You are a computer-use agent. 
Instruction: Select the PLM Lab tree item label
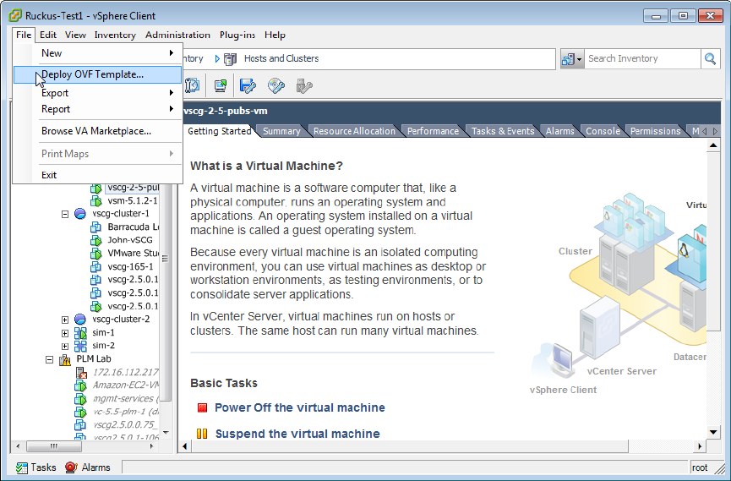(94, 359)
